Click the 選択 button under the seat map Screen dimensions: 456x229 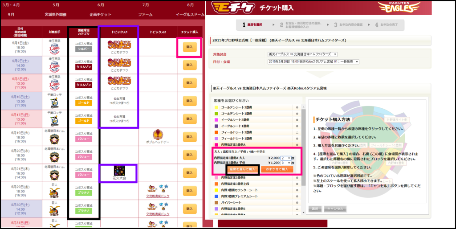(315, 209)
